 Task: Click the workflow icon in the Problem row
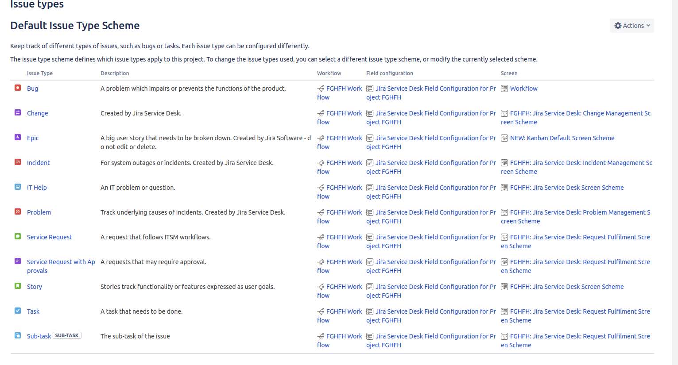click(321, 212)
